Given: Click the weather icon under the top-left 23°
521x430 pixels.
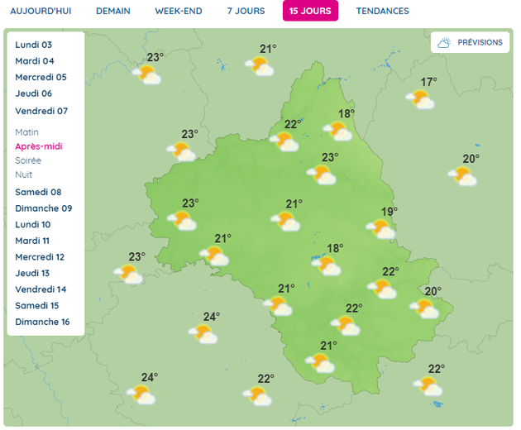Looking at the screenshot, I should coord(147,74).
